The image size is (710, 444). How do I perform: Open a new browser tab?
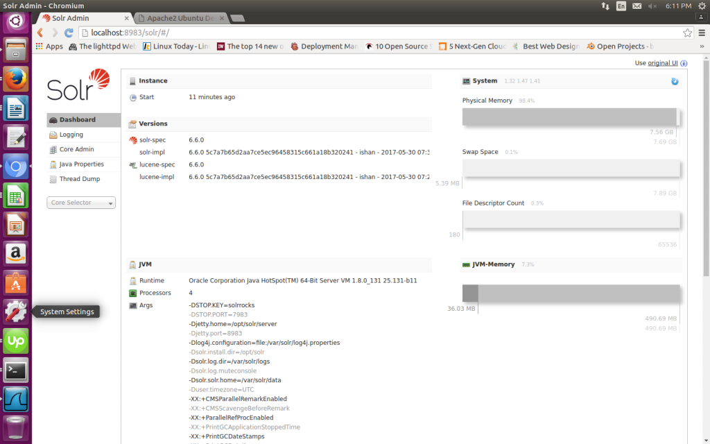coord(238,18)
